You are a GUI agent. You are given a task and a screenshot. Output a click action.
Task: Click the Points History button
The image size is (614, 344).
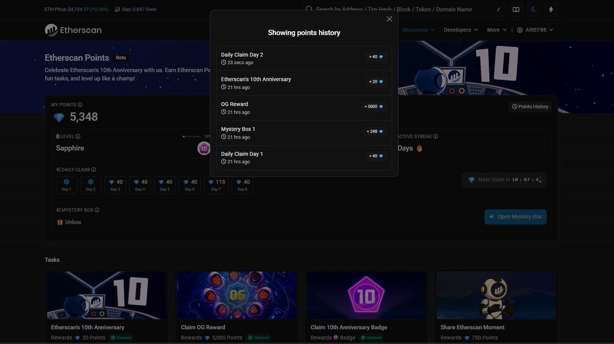click(530, 106)
